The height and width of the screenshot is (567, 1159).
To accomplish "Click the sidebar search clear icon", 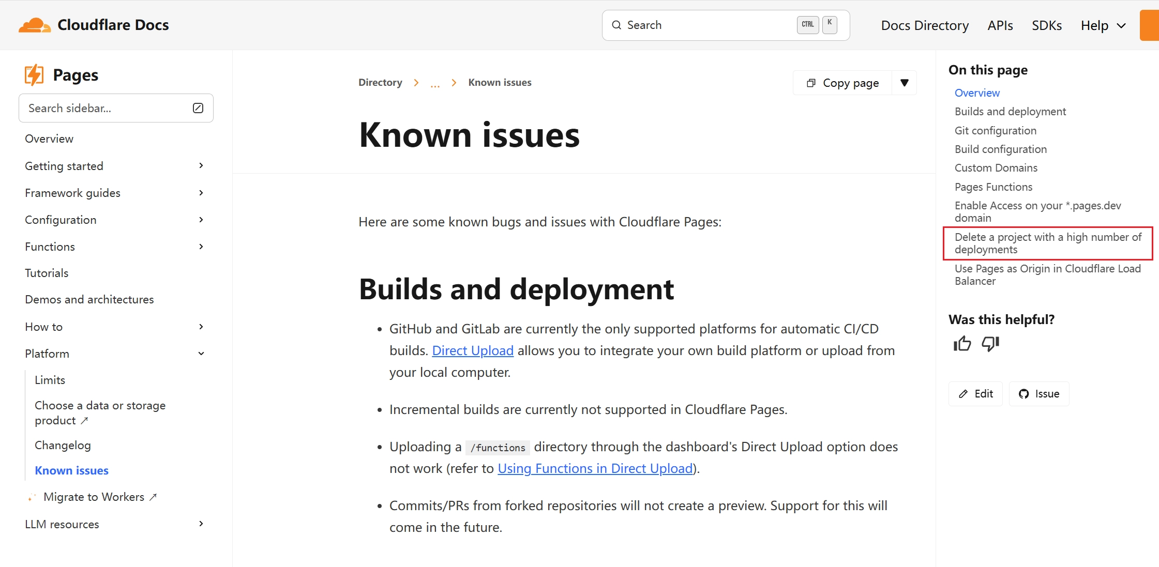I will 198,108.
